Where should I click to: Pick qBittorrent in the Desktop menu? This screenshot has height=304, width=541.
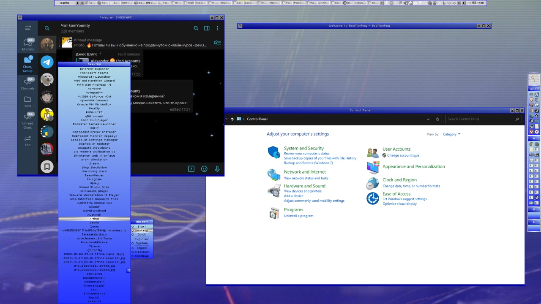point(94,116)
